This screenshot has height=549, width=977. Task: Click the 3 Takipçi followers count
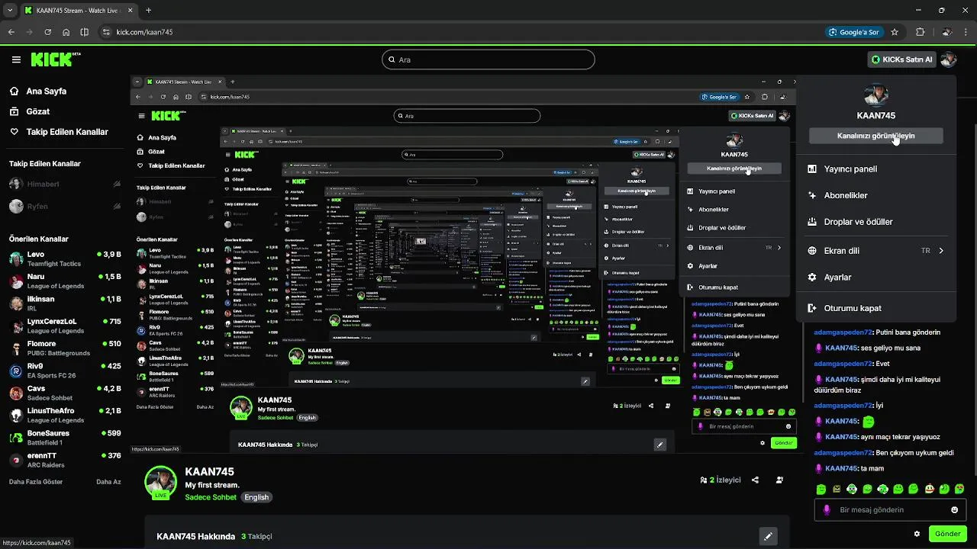pyautogui.click(x=256, y=536)
